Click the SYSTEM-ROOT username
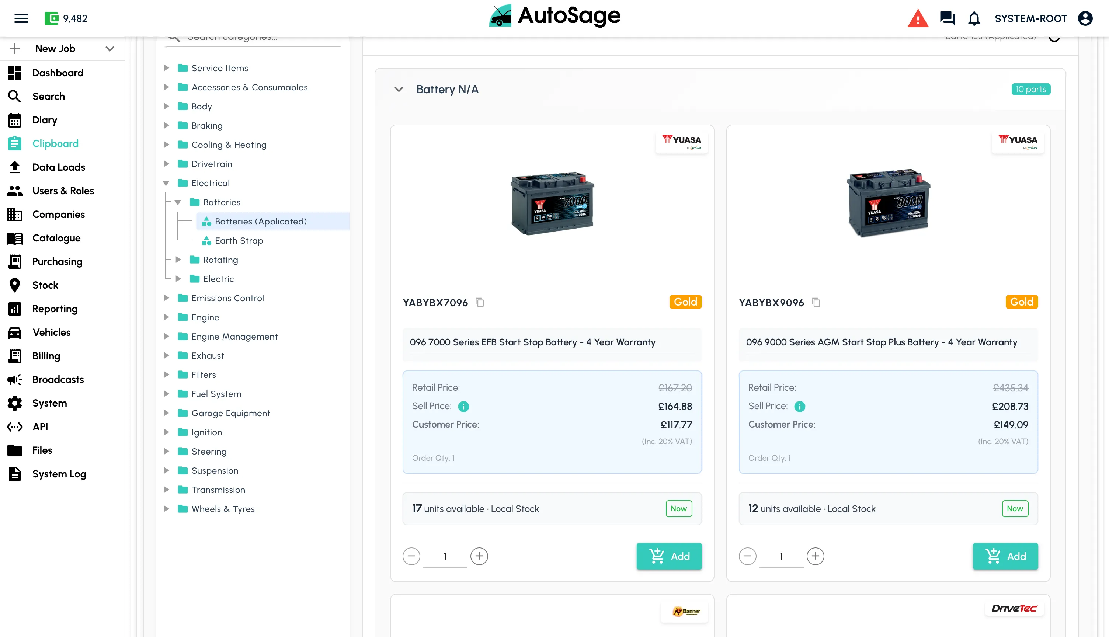 [1031, 18]
